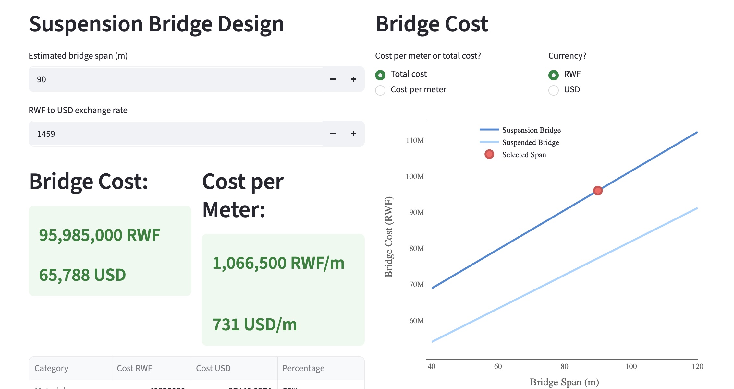The width and height of the screenshot is (734, 389).
Task: Click the 120 x-axis tick label
Action: pos(698,366)
